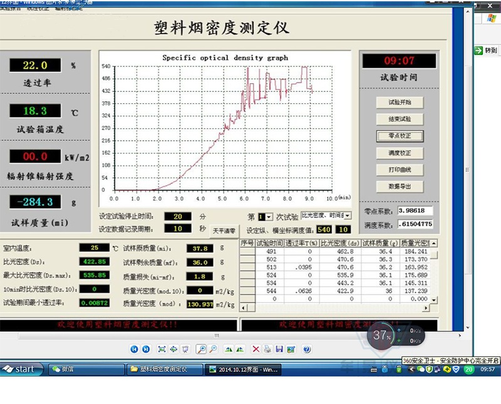Viewport: 501px width, 404px height.
Task: Click the 天平清零 button
Action: (224, 231)
